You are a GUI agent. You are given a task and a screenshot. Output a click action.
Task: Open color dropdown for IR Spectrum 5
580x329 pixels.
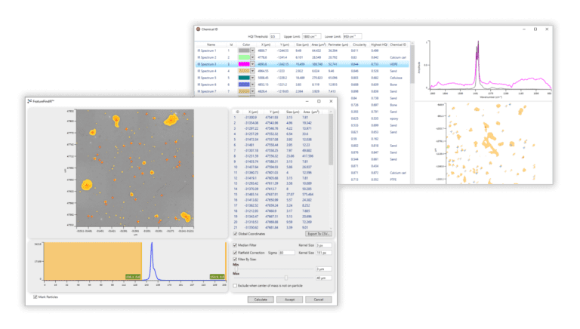pyautogui.click(x=253, y=78)
